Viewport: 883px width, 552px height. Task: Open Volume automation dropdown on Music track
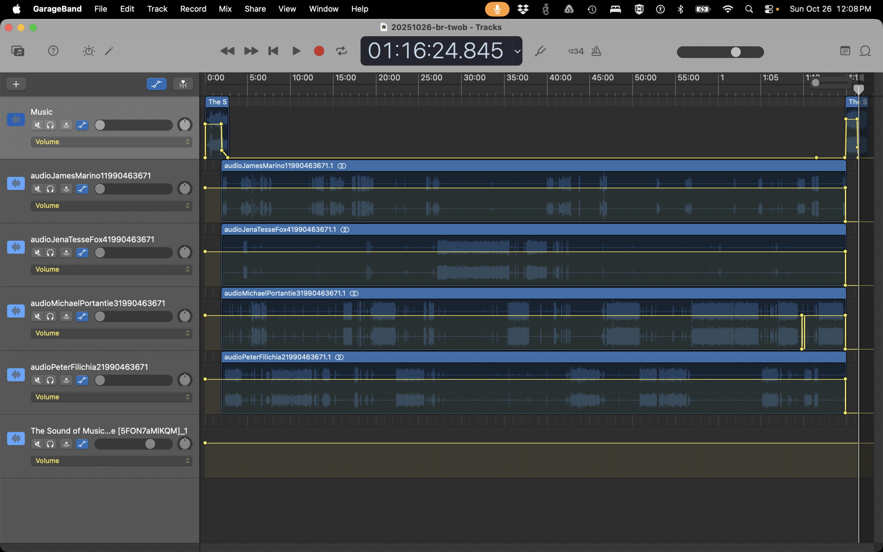tap(111, 142)
